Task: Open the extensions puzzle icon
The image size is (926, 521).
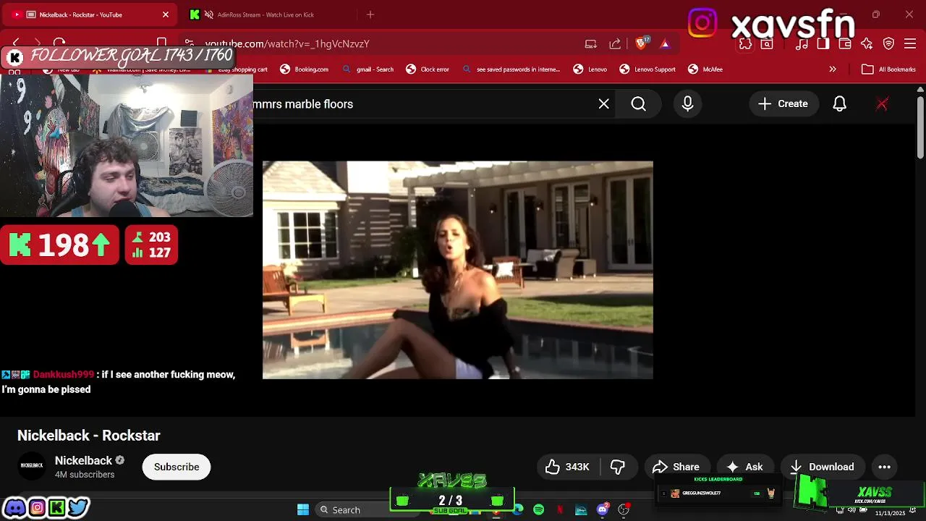Action: (745, 44)
